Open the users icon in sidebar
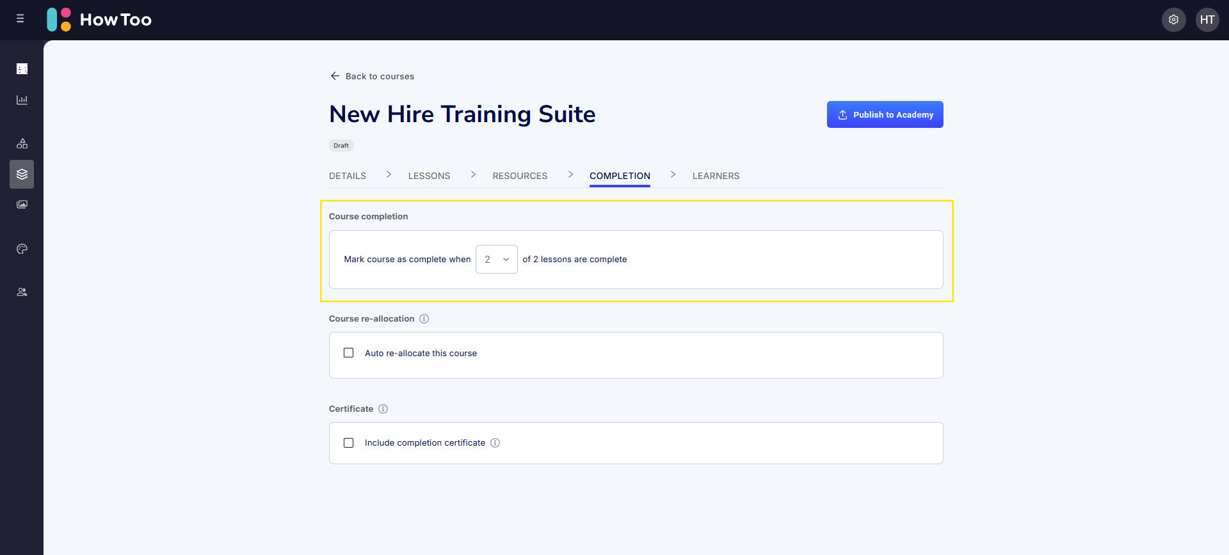 [x=22, y=292]
